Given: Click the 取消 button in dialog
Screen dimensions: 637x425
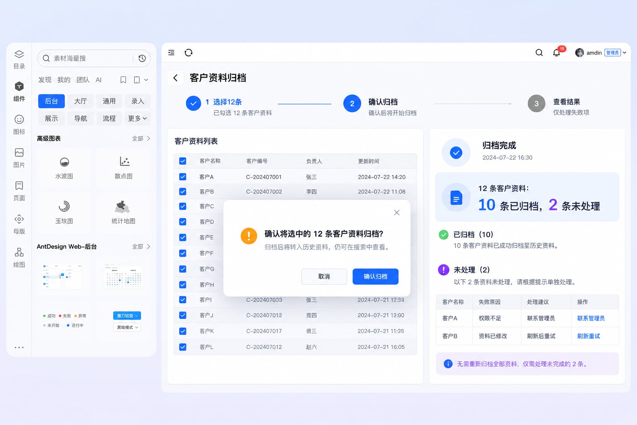Looking at the screenshot, I should (324, 276).
